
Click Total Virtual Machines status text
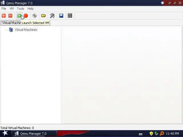click(17, 128)
